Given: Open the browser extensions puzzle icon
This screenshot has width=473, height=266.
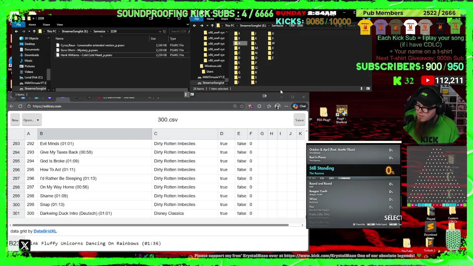Looking at the screenshot, I should tap(259, 106).
